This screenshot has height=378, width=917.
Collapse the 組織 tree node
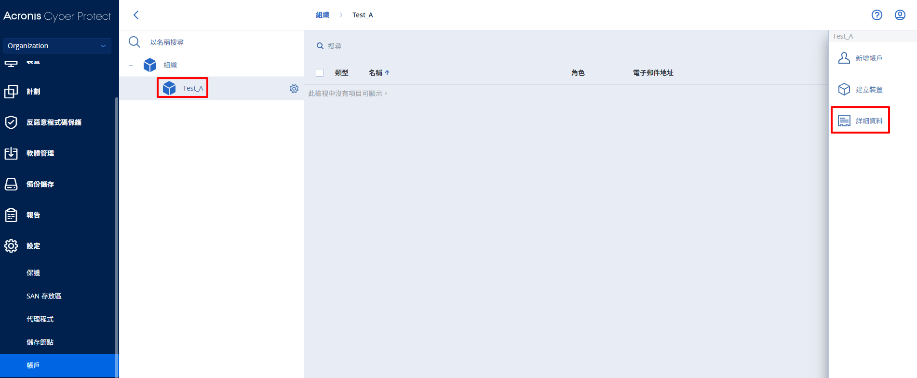coord(131,65)
